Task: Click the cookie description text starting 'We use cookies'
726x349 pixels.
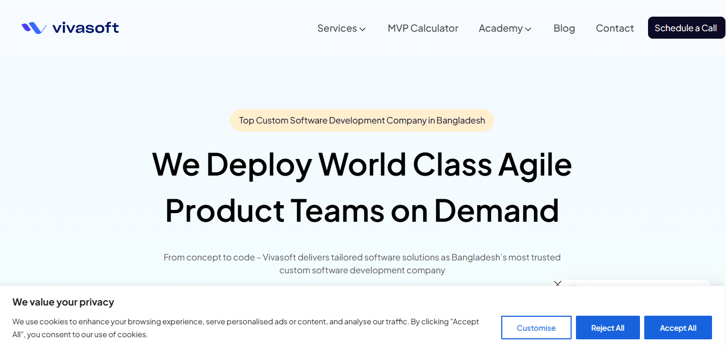Action: tap(246, 328)
